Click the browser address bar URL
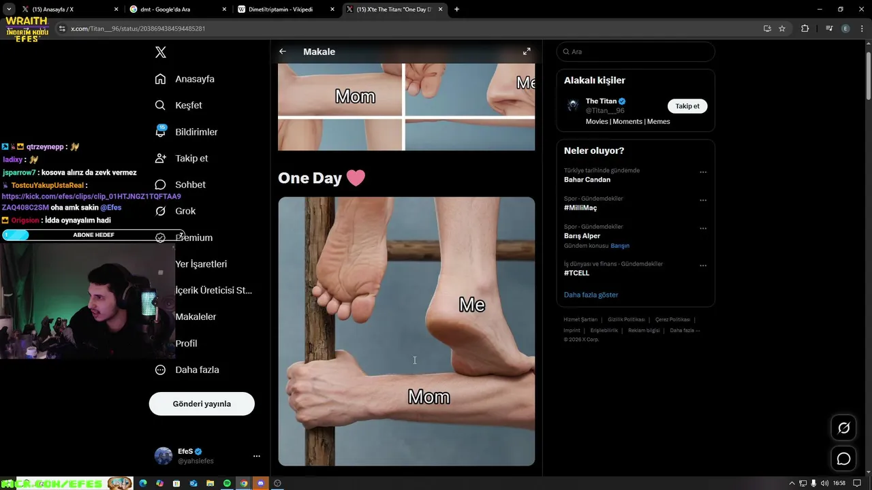872x490 pixels. (138, 29)
